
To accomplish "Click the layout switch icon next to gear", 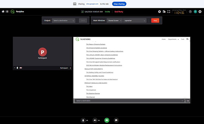I will tap(164, 12).
